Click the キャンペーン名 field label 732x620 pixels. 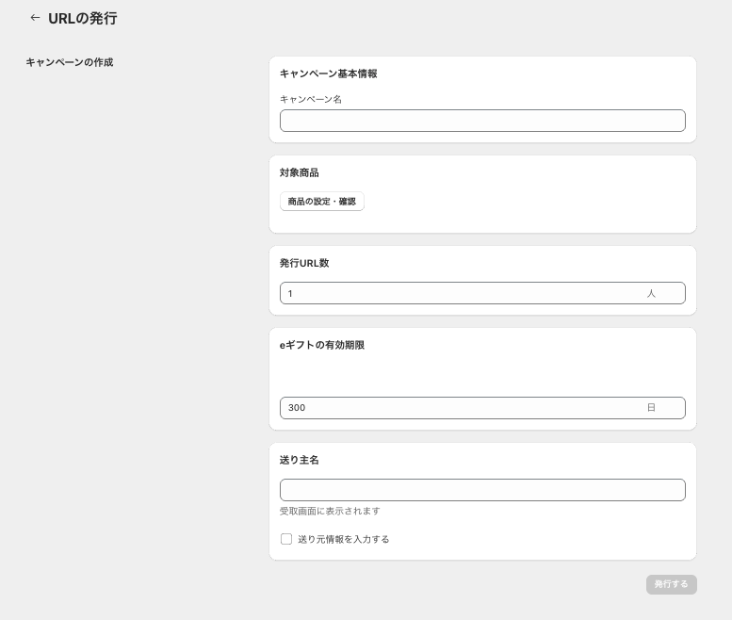click(x=311, y=99)
